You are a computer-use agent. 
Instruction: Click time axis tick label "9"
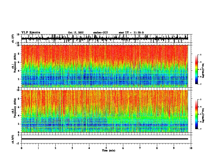click(174, 148)
